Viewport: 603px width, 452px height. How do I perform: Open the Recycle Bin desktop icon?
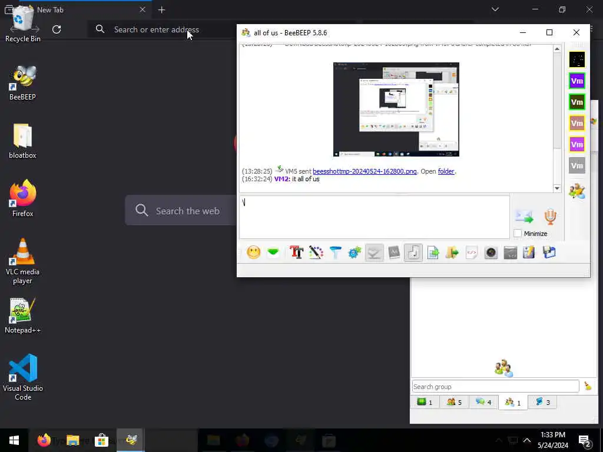[23, 23]
